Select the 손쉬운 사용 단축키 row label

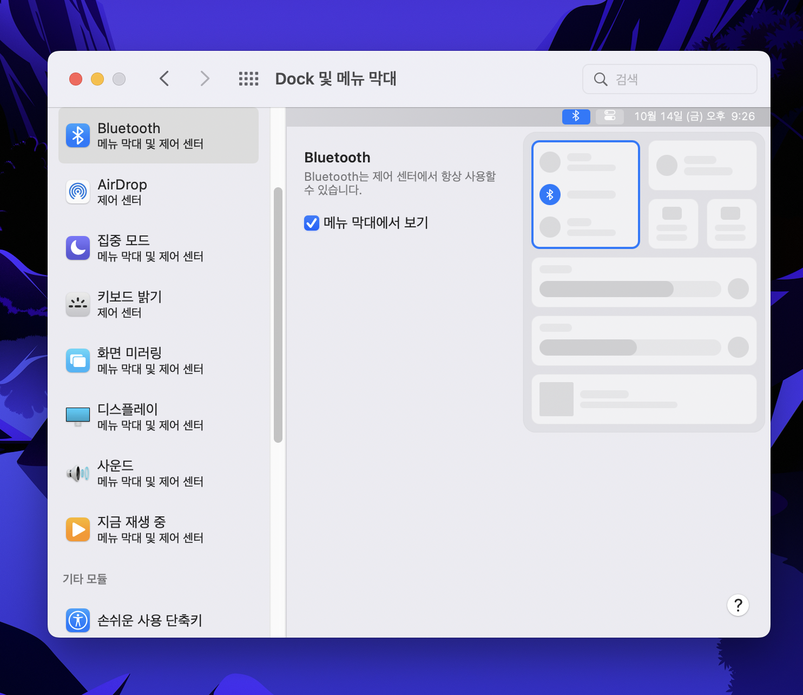(150, 620)
